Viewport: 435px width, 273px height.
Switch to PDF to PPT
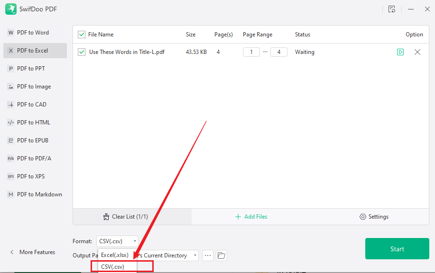pyautogui.click(x=35, y=69)
